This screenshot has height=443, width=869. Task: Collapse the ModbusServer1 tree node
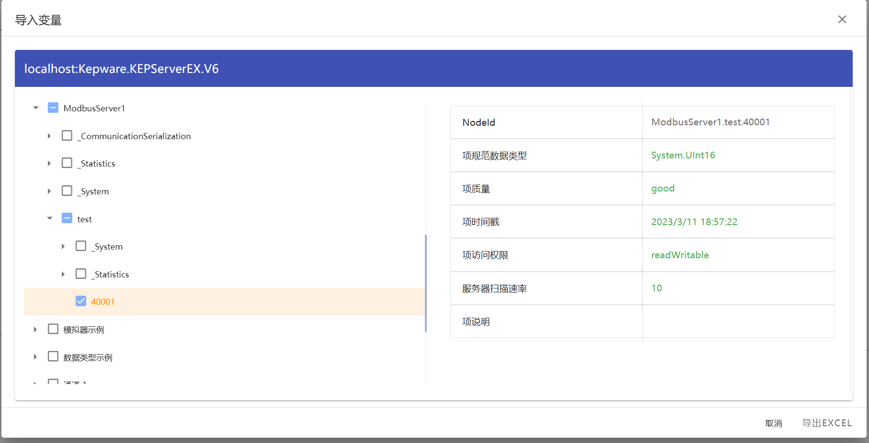coord(36,108)
